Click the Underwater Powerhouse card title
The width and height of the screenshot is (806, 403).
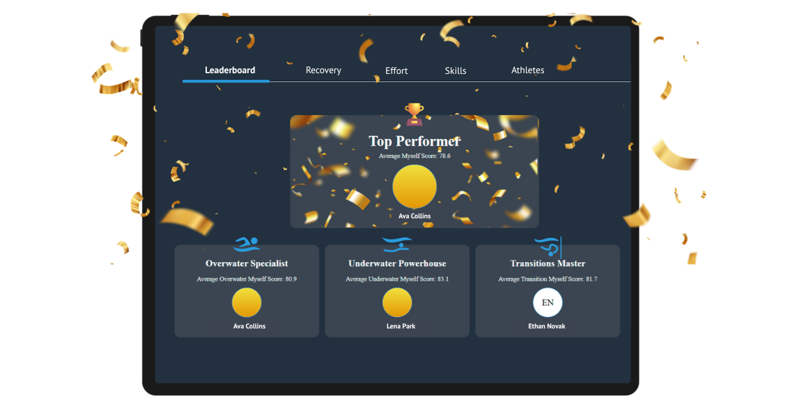[397, 263]
